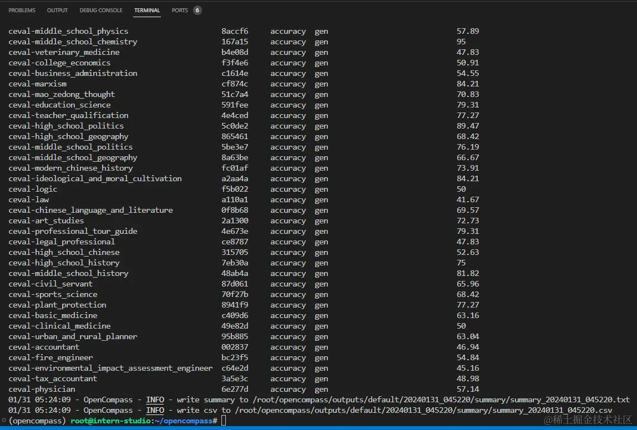
Task: Click ceval-basic_medicine dataset name
Action: click(53, 316)
